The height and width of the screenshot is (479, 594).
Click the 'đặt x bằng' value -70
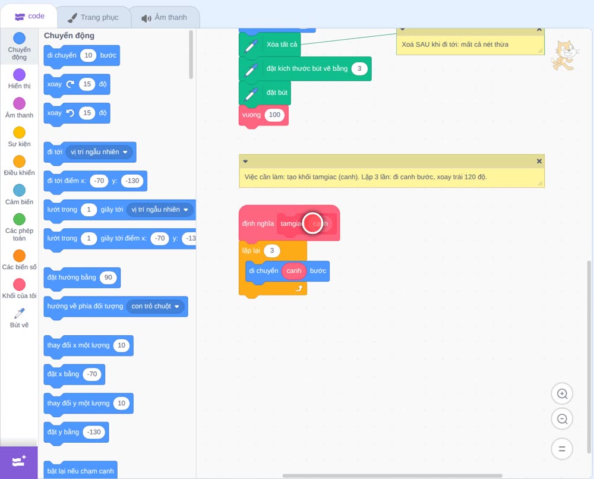(92, 374)
